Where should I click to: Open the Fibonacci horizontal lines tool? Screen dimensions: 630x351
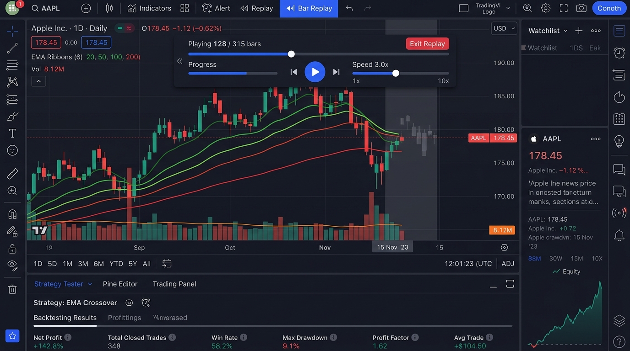click(12, 65)
